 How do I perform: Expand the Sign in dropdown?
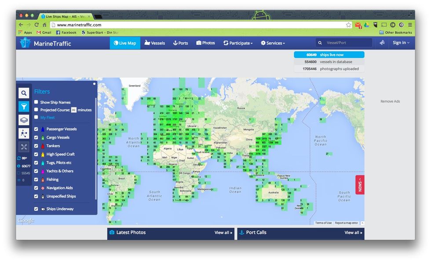(x=401, y=43)
